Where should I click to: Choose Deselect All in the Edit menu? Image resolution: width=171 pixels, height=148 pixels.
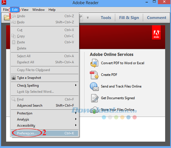pyautogui.click(x=45, y=62)
